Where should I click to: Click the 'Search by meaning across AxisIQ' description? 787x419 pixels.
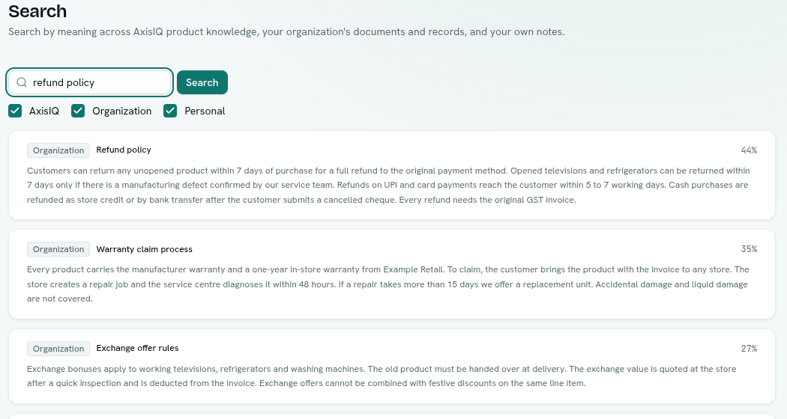click(286, 31)
